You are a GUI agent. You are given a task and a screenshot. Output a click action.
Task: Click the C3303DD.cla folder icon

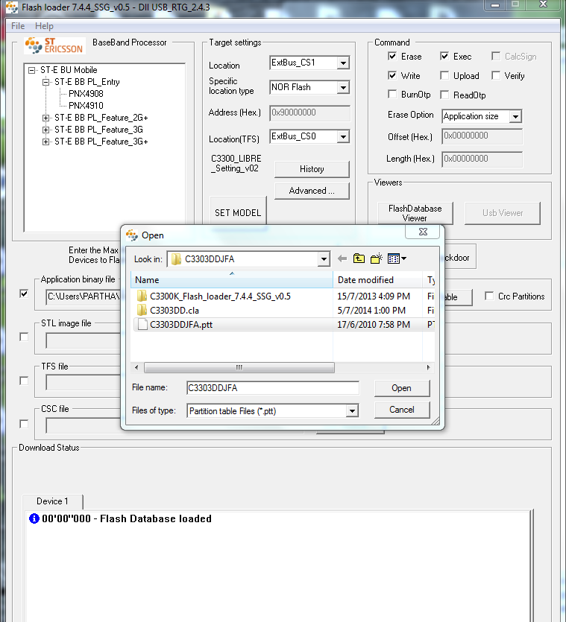tap(142, 310)
